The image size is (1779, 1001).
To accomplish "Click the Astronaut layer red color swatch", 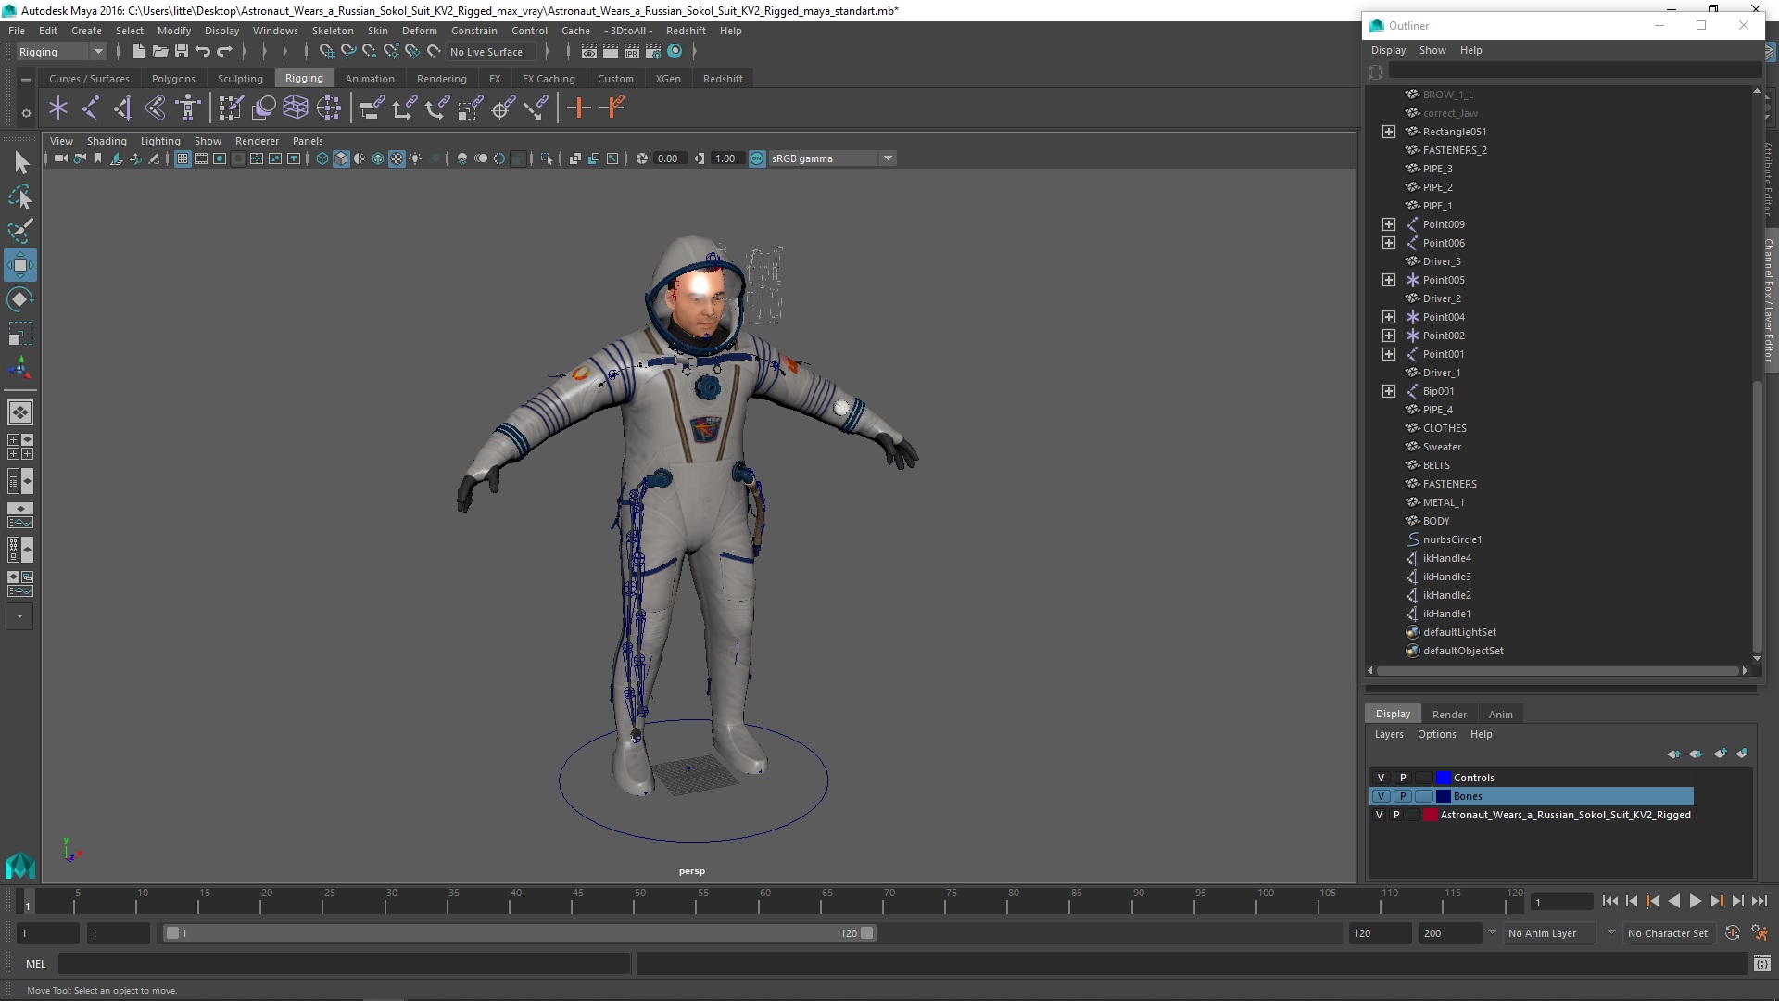I will (x=1430, y=815).
